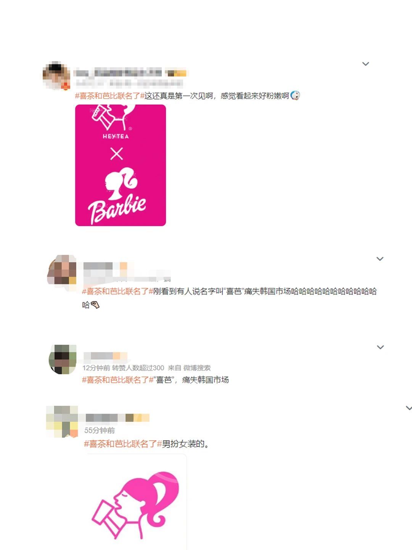Open the third post's chevron options
The height and width of the screenshot is (550, 412).
pos(380,347)
